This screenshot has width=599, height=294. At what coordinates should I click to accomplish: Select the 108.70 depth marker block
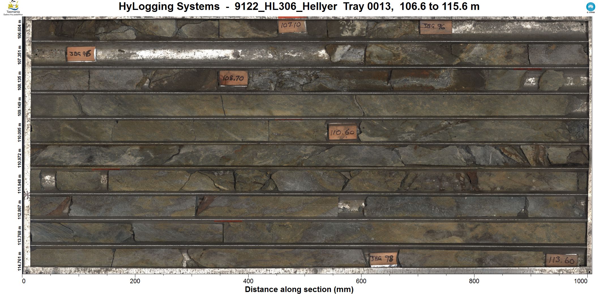[x=233, y=78]
